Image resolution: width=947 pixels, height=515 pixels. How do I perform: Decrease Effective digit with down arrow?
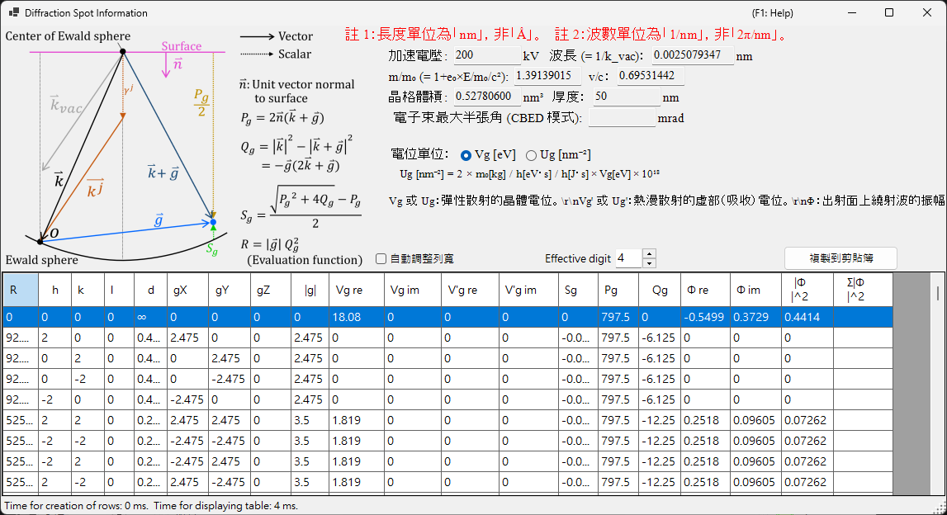pyautogui.click(x=649, y=263)
